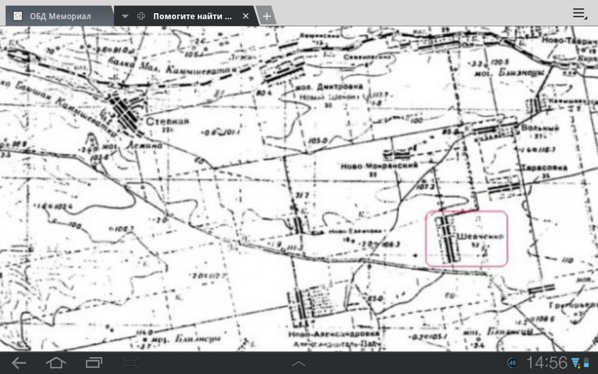Expand the navigation bar up chevron
This screenshot has width=598, height=374.
[x=298, y=364]
